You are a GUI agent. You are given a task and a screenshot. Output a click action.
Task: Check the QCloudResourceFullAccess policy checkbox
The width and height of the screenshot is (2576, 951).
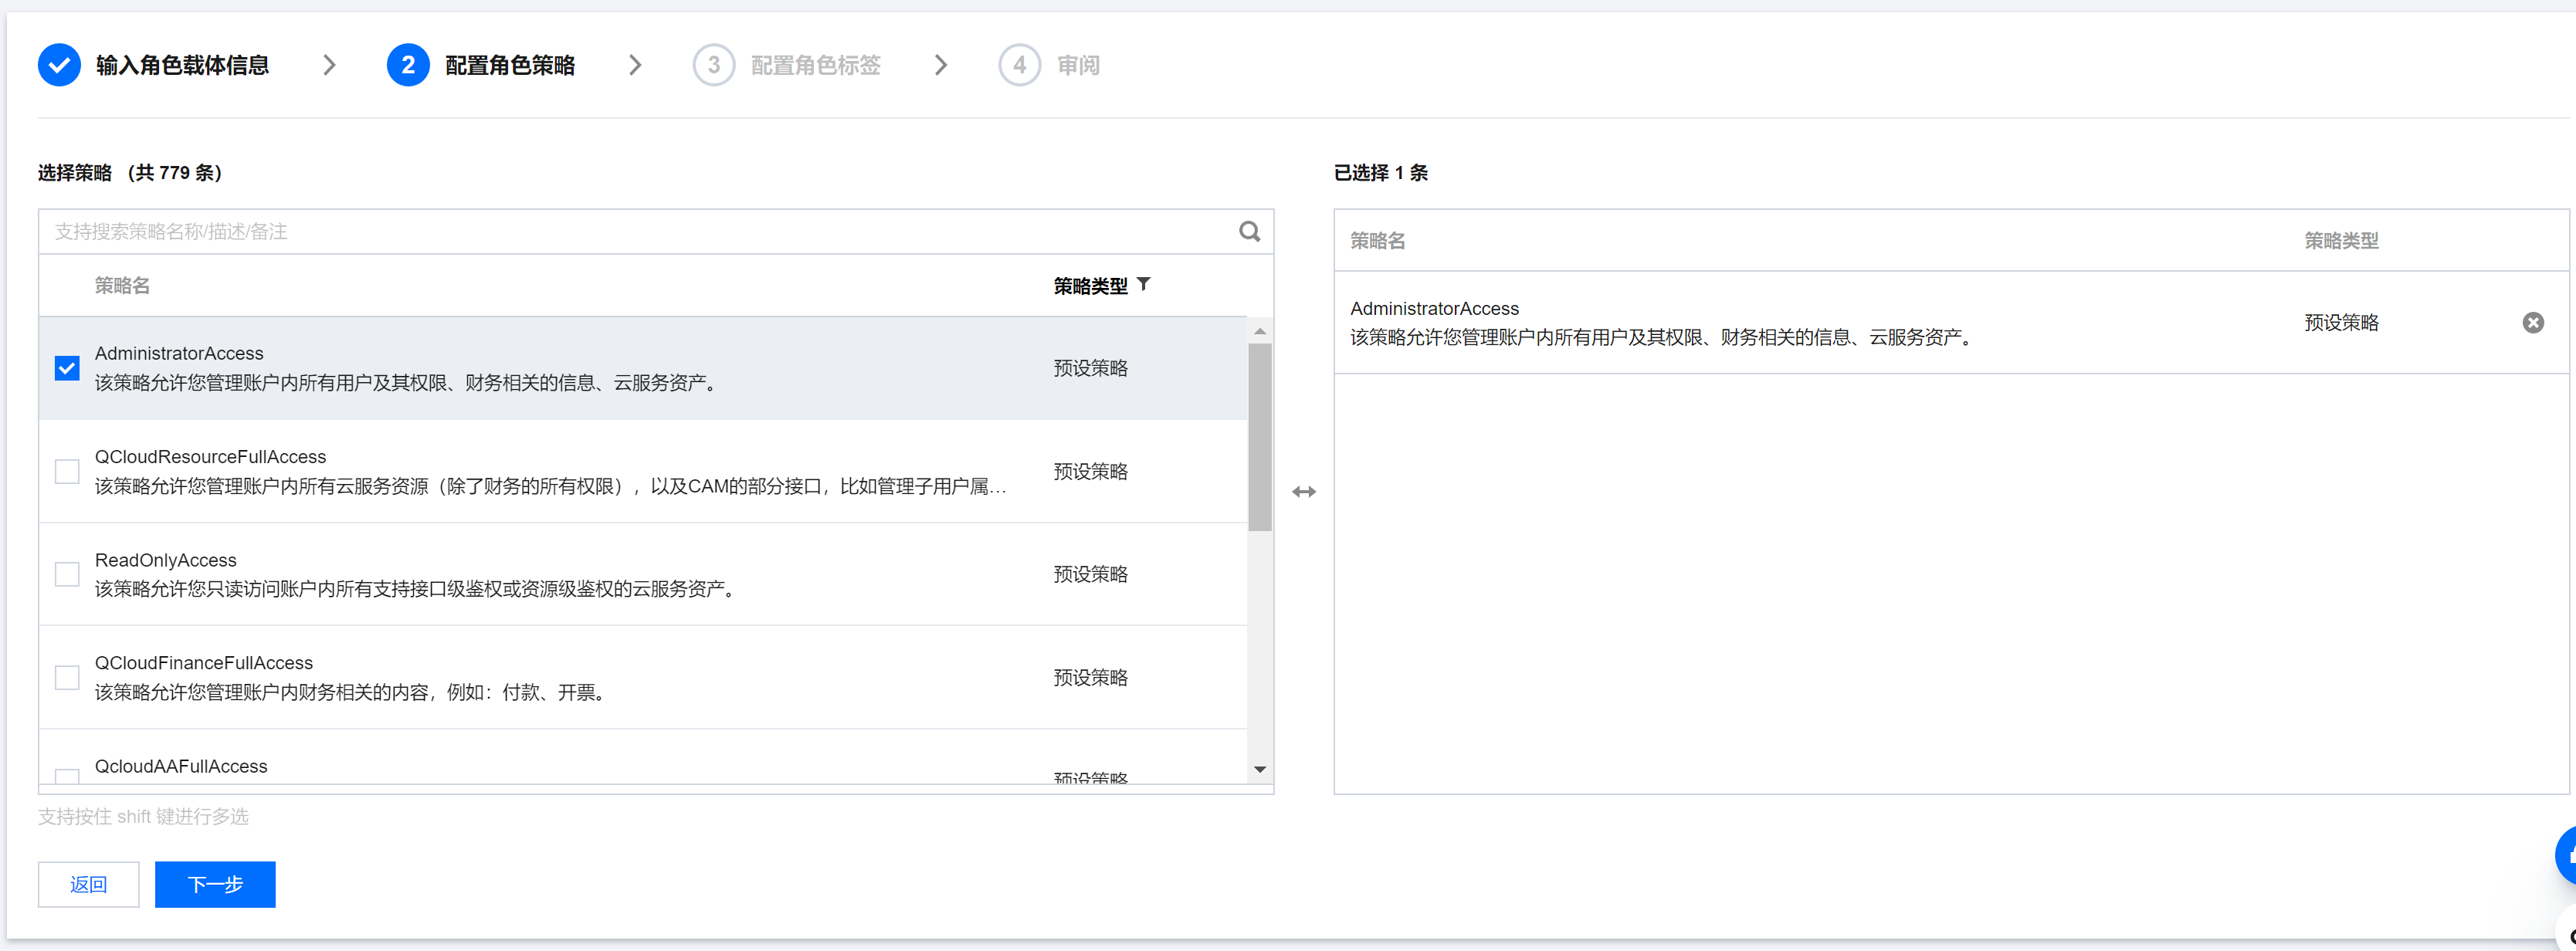[67, 471]
